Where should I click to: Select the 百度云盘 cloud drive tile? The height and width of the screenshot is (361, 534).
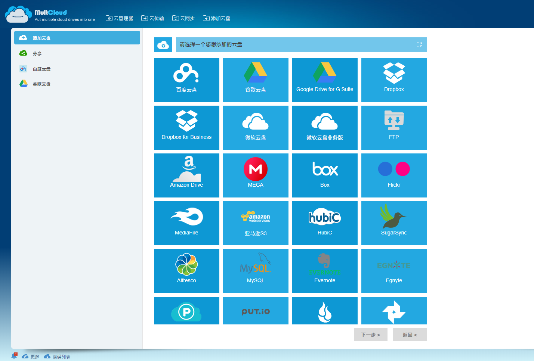point(186,80)
